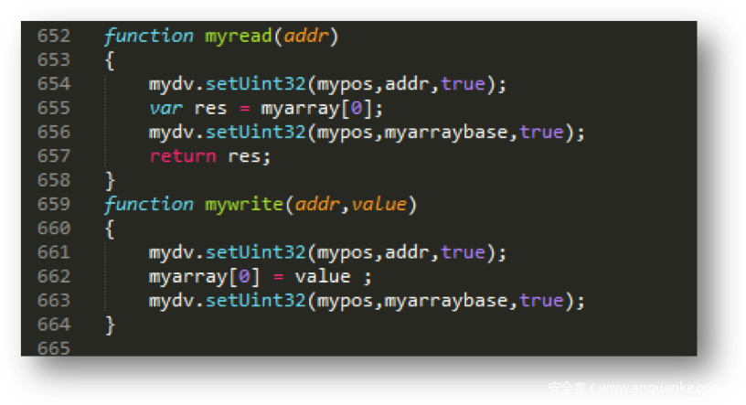Click line number 652 in gutter
The height and width of the screenshot is (405, 746).
pyautogui.click(x=54, y=37)
